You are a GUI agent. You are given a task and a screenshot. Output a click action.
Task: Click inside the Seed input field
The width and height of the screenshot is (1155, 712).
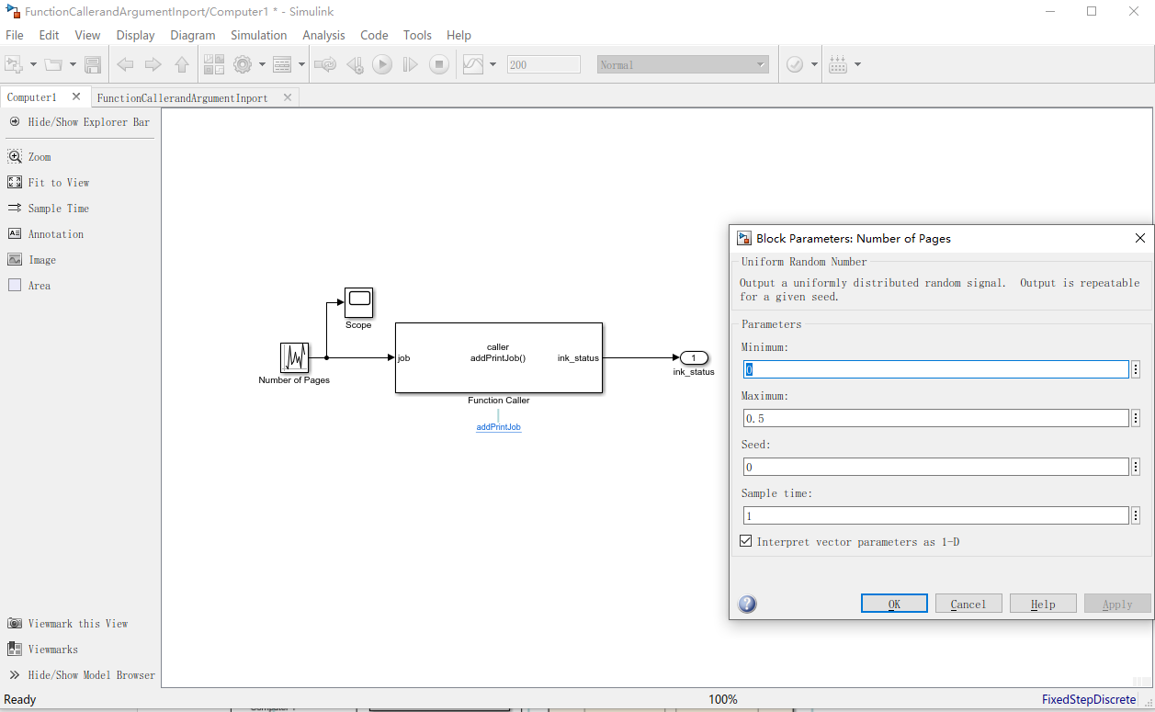935,466
